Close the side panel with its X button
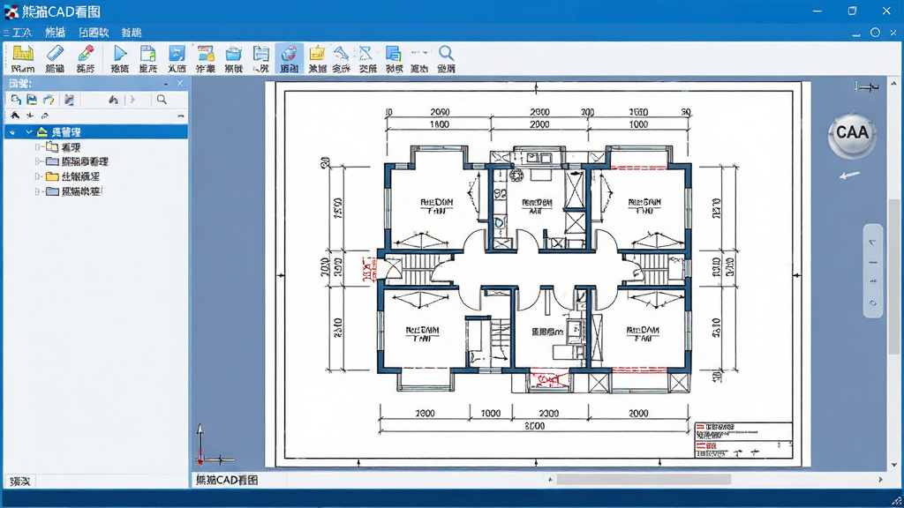The height and width of the screenshot is (508, 904). pyautogui.click(x=180, y=84)
